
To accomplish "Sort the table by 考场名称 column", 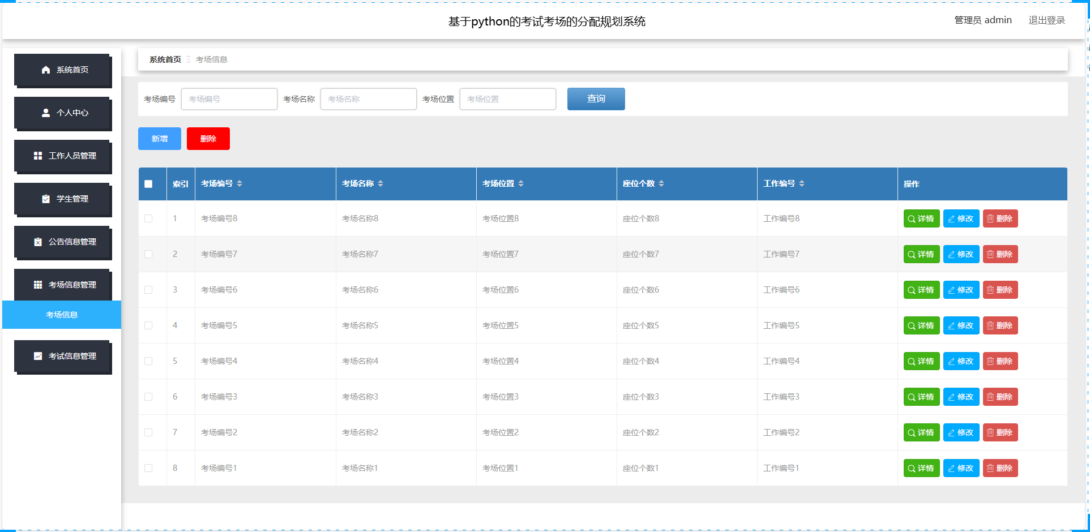I will [x=381, y=183].
